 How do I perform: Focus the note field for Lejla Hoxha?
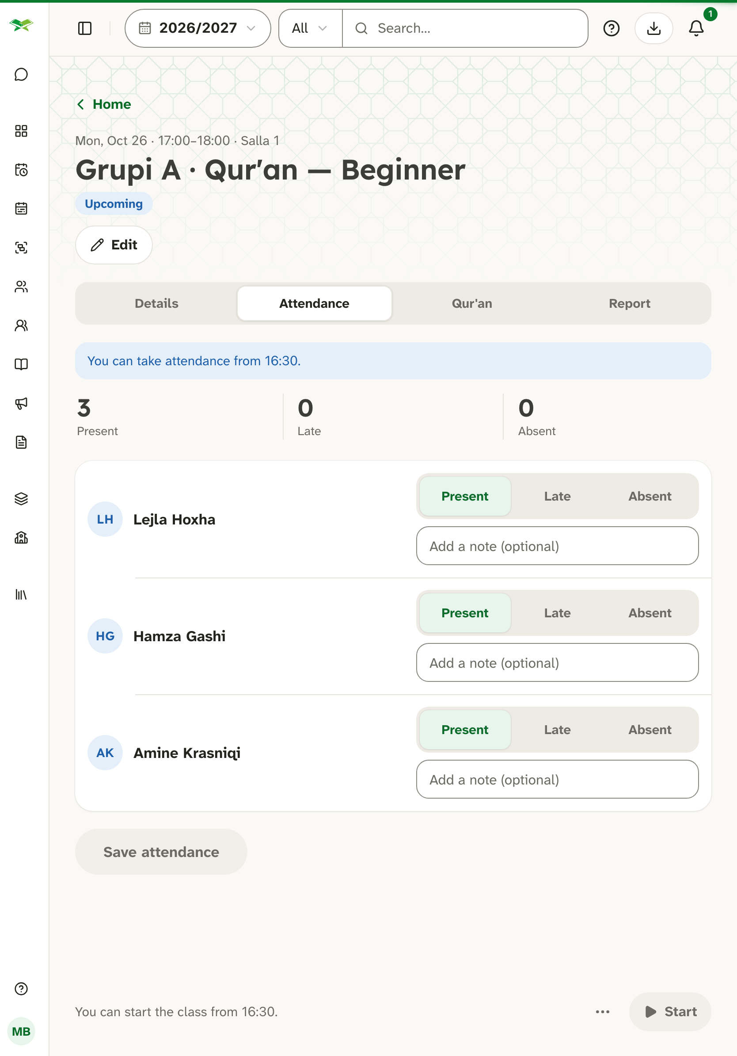[557, 546]
